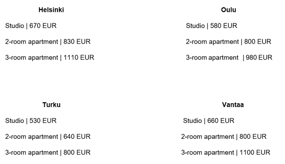Click Helsinki Studio 670 EUR line
This screenshot has width=285, height=164.
31,26
